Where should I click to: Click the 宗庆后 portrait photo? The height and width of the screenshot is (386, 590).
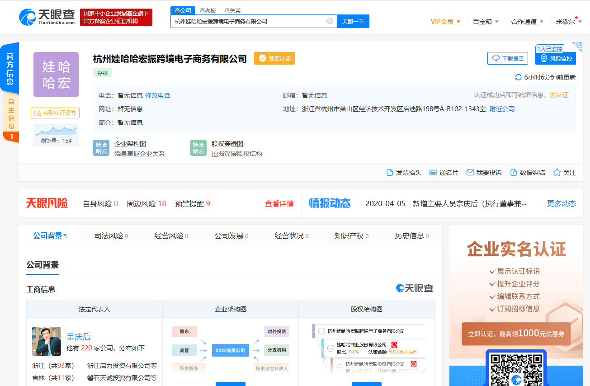[x=47, y=341]
